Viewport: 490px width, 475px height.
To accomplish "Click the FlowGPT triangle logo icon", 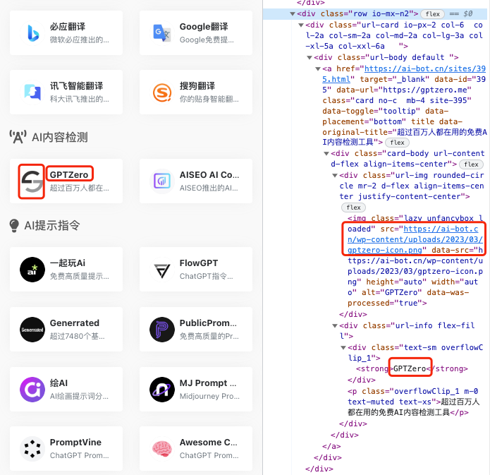I will point(162,270).
